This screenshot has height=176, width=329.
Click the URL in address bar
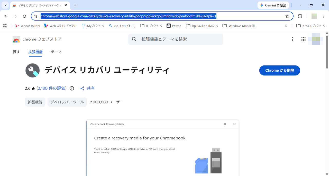click(129, 16)
